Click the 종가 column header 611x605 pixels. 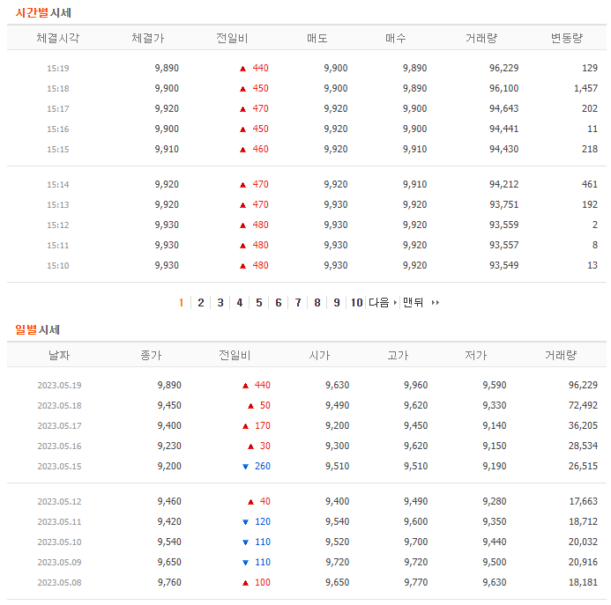[x=151, y=355]
